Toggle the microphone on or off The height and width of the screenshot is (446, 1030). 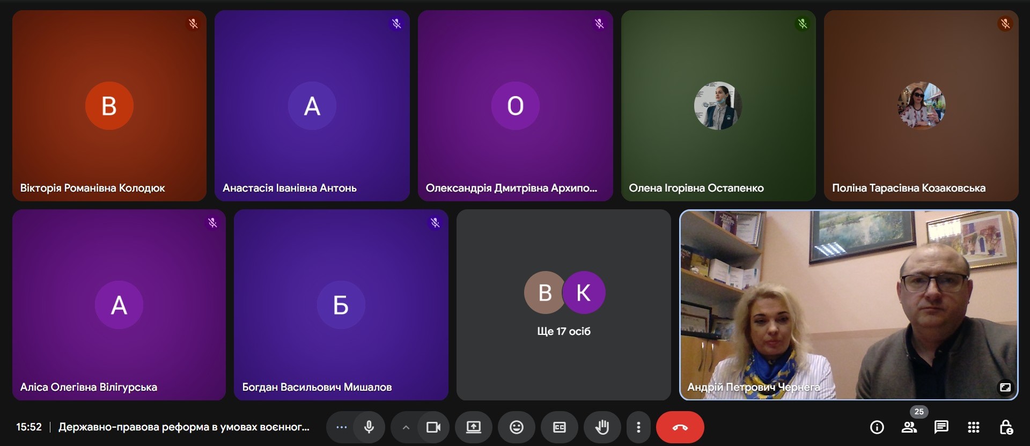click(x=369, y=427)
